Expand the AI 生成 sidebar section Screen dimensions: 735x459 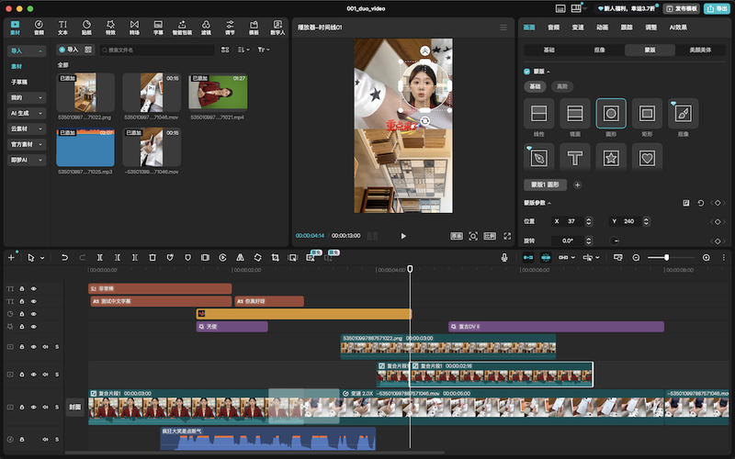pyautogui.click(x=27, y=112)
